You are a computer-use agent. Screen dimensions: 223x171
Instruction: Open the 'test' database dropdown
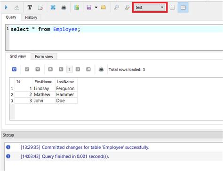[x=150, y=8]
